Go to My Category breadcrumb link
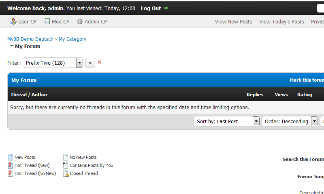The height and width of the screenshot is (194, 324). 72,39
